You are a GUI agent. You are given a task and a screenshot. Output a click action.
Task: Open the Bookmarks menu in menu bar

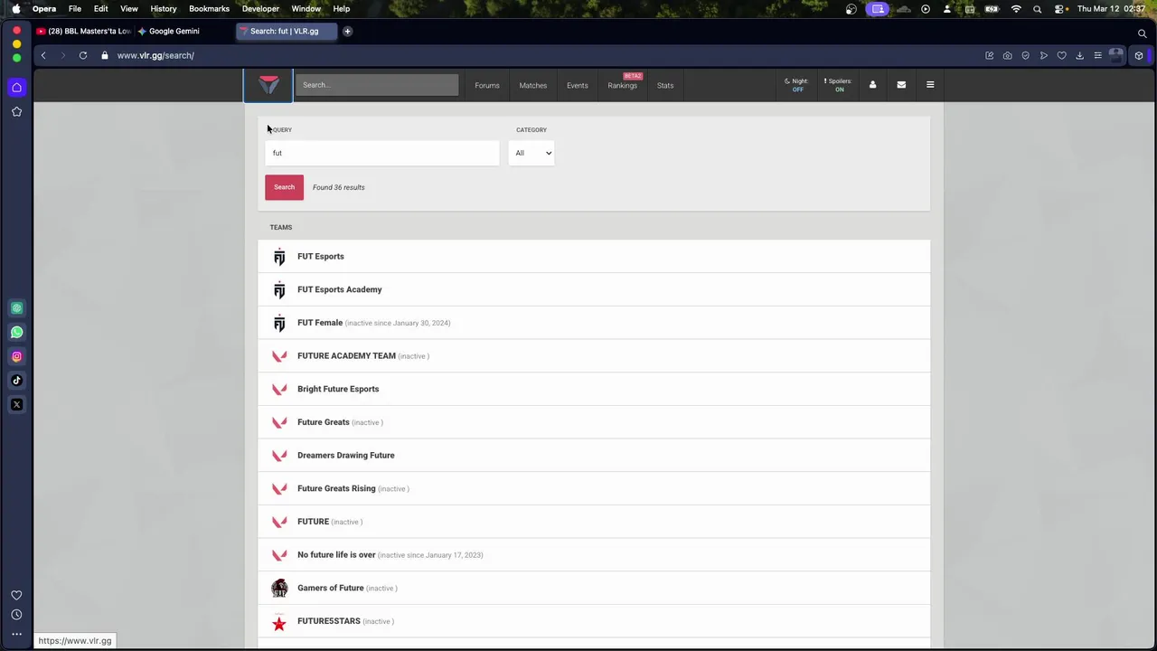tap(209, 8)
